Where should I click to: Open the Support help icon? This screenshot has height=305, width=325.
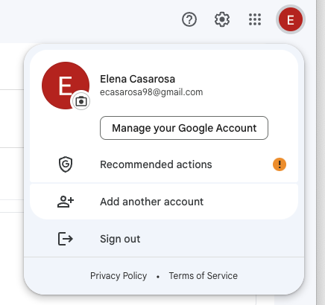click(x=189, y=19)
